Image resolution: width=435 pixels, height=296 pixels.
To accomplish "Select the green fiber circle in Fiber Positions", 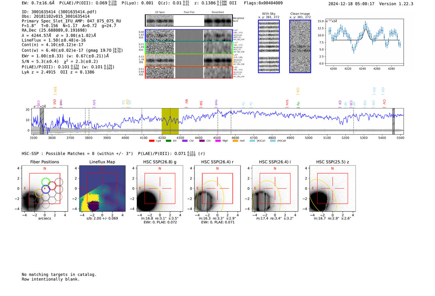I will pyautogui.click(x=45, y=182).
